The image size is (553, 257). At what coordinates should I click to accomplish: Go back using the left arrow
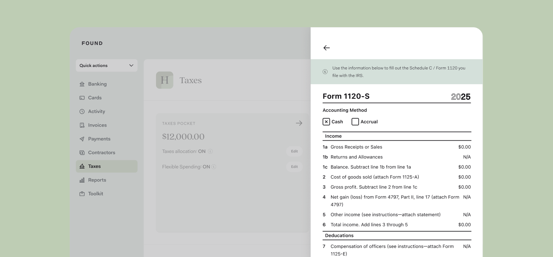click(326, 48)
